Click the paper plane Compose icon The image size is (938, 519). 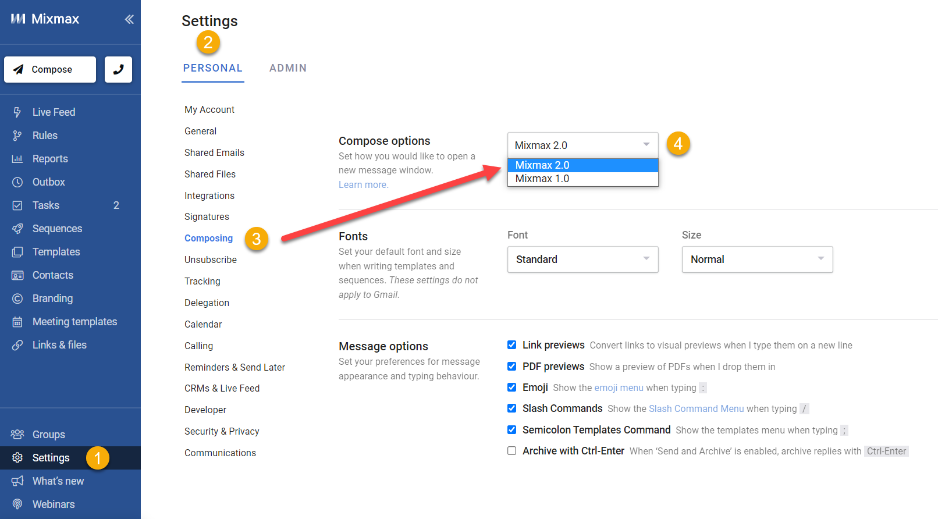[19, 69]
